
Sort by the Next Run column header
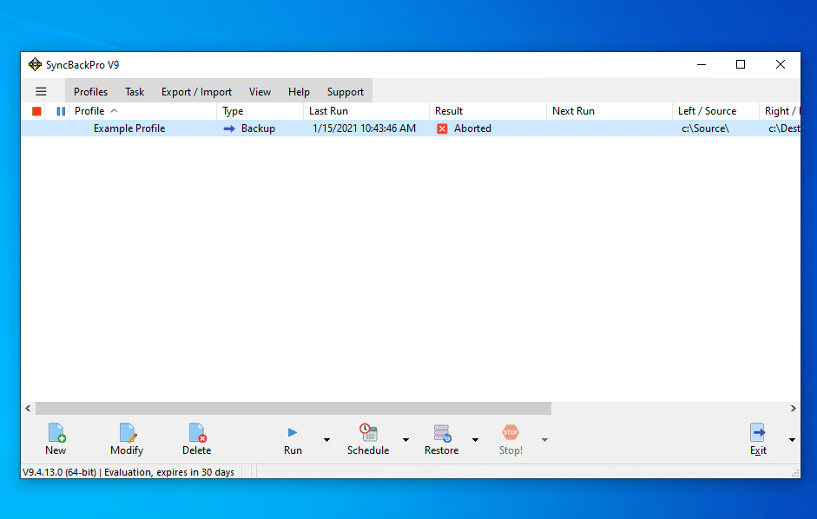(x=609, y=111)
